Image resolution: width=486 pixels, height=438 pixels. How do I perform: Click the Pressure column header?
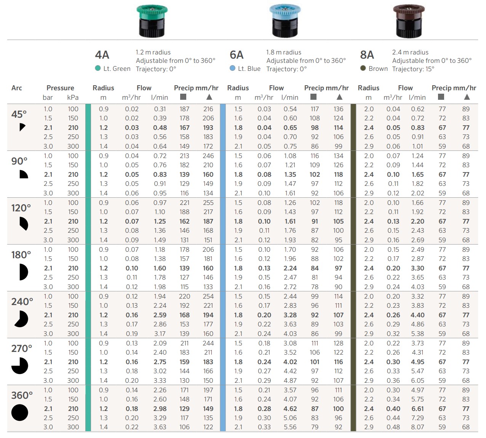[60, 88]
